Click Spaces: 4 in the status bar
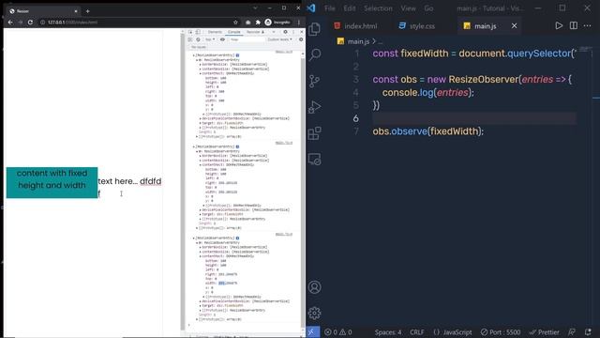The height and width of the screenshot is (338, 600). point(388,332)
